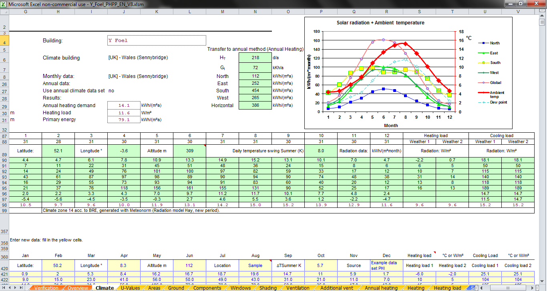Click the last sheet navigation arrow
This screenshot has height=291, width=547.
point(22,288)
